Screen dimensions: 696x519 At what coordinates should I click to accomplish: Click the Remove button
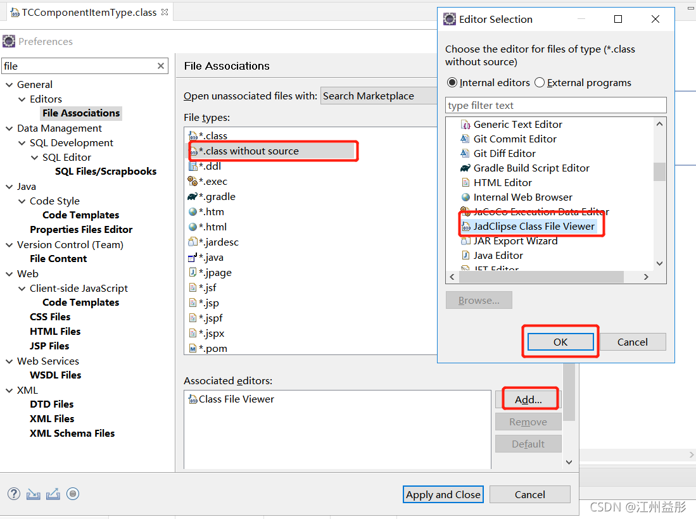(x=528, y=422)
